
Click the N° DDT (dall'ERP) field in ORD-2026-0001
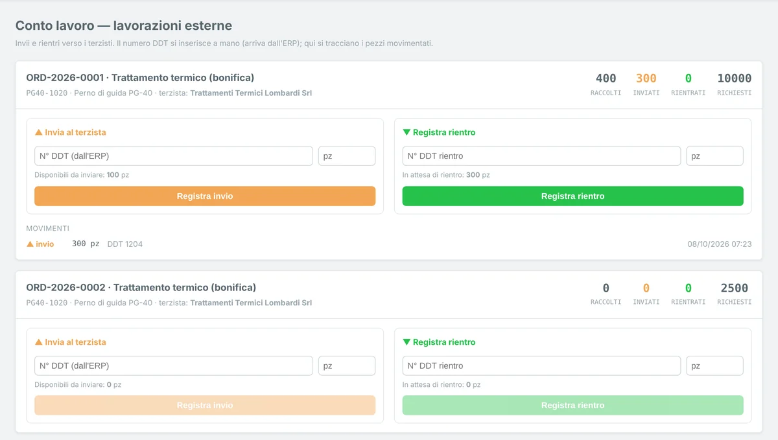click(174, 156)
